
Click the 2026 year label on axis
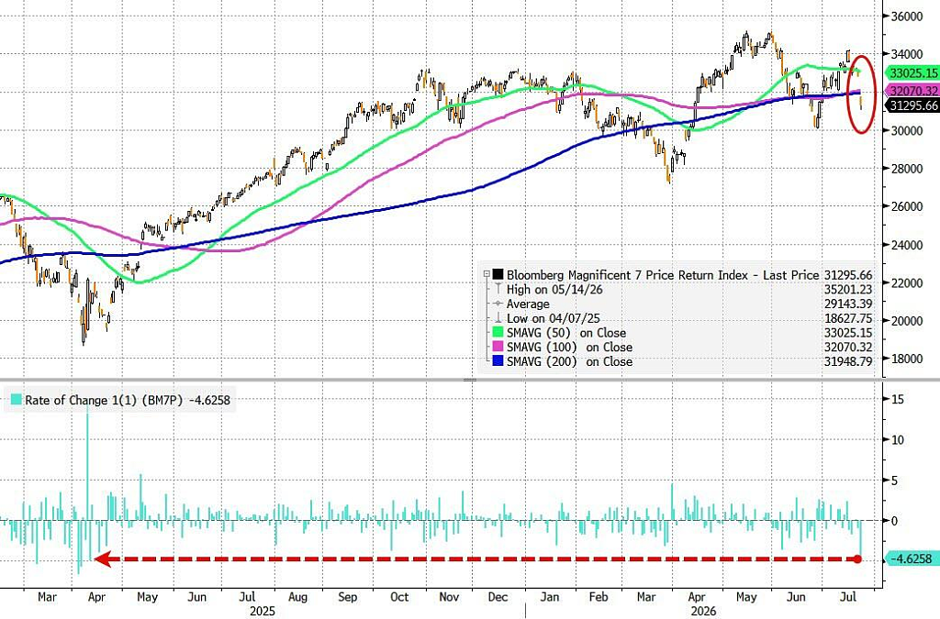(x=703, y=612)
